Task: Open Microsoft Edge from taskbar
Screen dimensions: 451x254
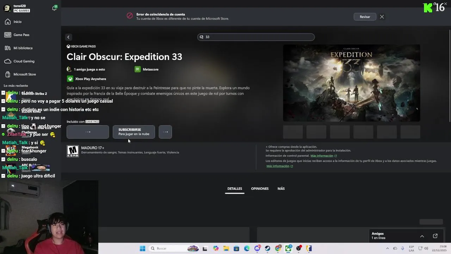Action: [x=247, y=248]
